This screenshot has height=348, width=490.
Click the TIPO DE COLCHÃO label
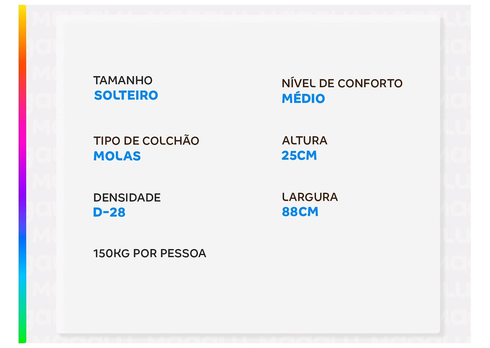click(146, 141)
